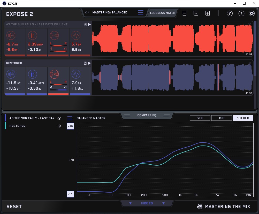Click the loudness icon on the Restored track

coord(11,74)
